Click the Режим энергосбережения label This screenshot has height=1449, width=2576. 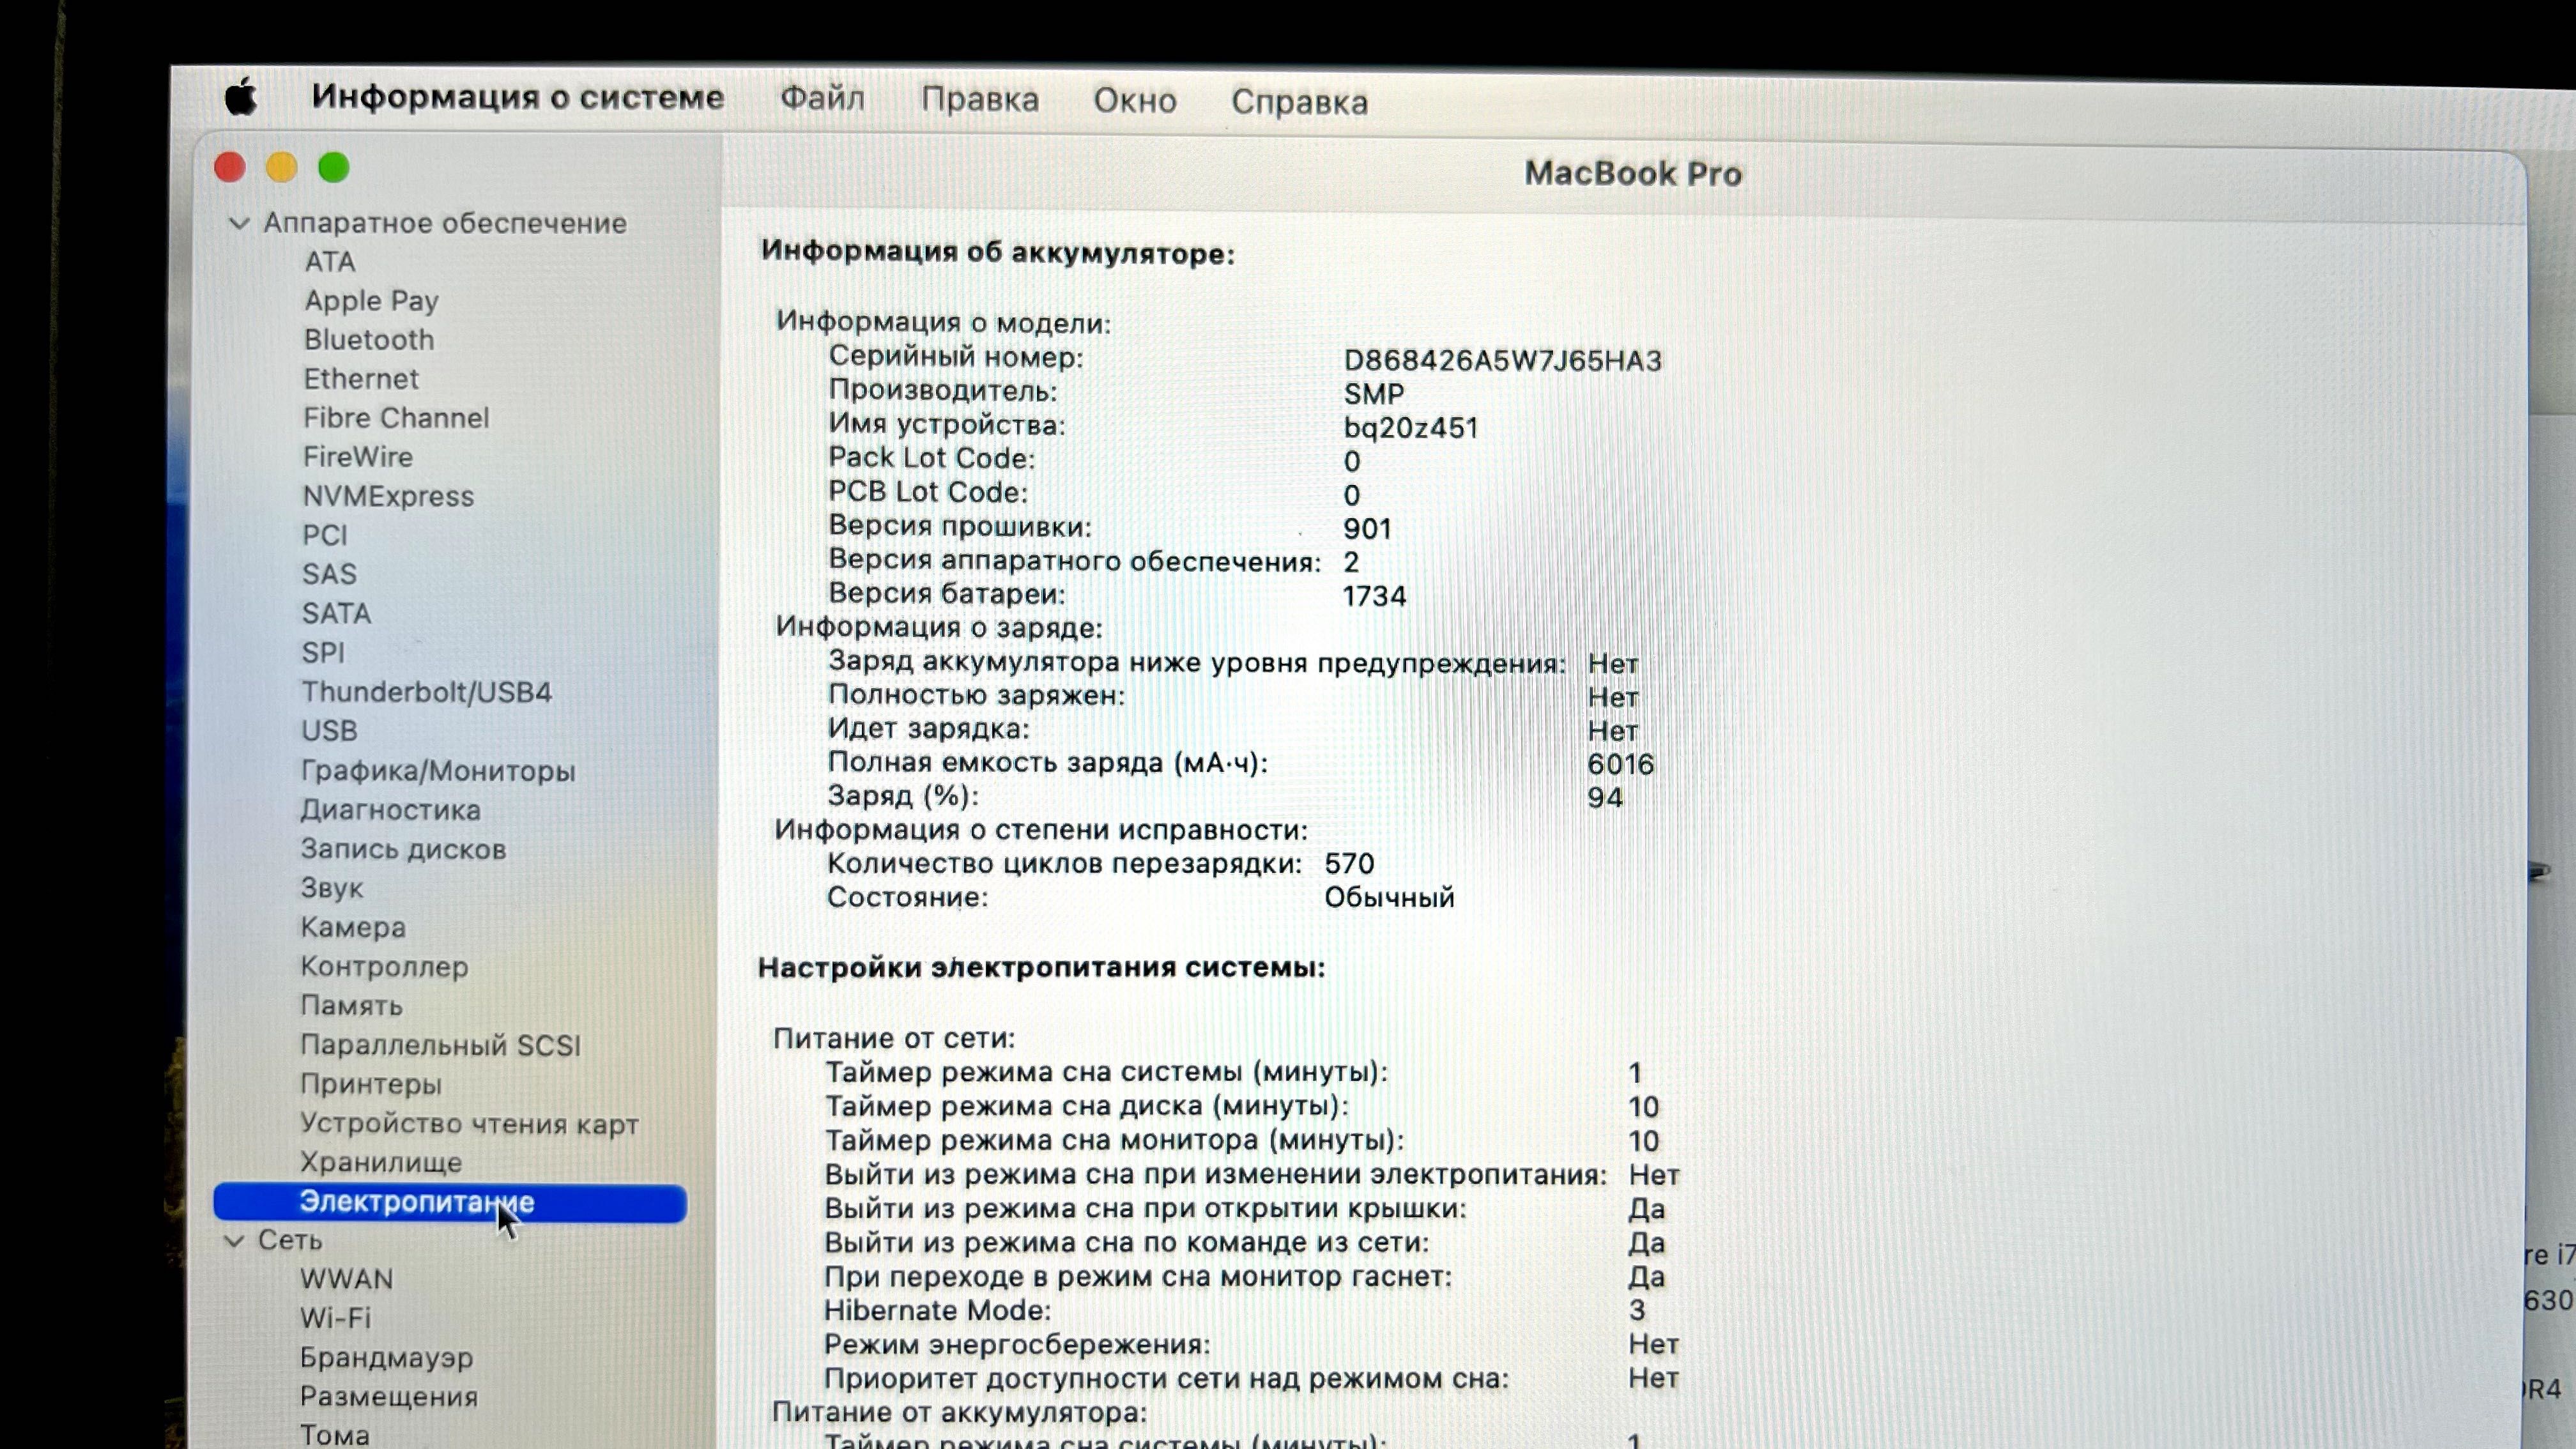(x=1016, y=1345)
